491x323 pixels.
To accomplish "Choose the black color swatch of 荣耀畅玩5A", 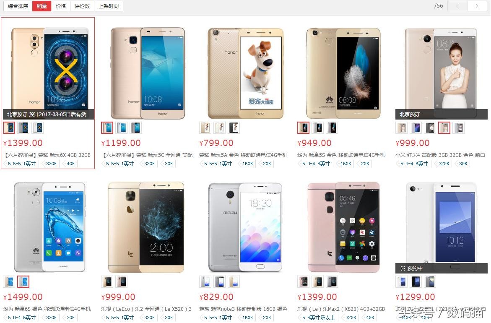I will 234,128.
